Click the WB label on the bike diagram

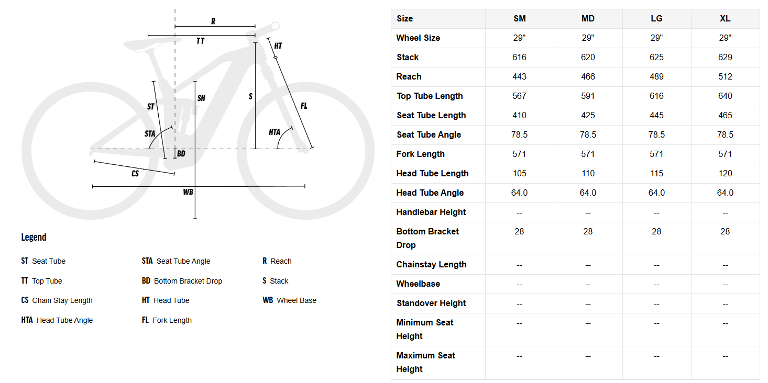coord(188,192)
